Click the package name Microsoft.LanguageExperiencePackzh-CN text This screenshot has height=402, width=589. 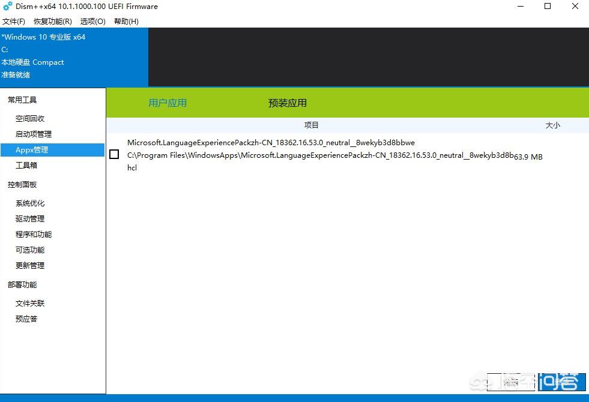tap(271, 143)
